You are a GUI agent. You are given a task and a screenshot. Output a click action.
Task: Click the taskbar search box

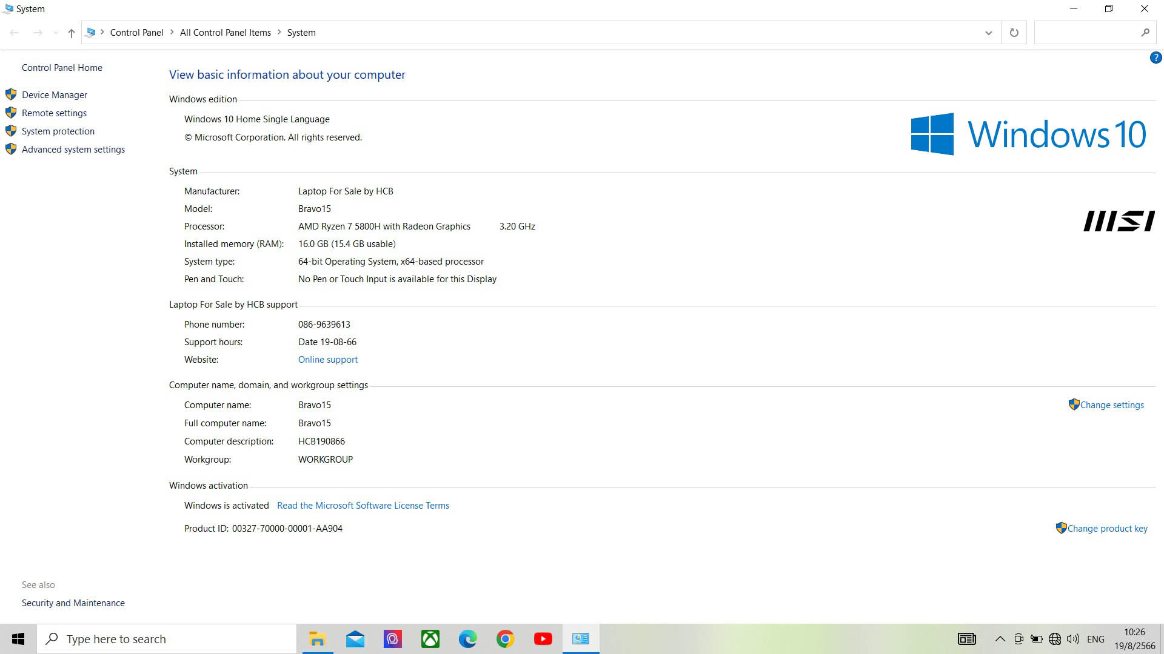[167, 639]
